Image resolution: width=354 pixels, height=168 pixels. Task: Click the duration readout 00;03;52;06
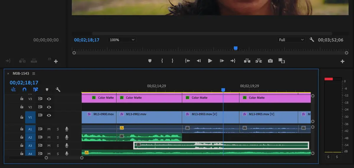point(331,40)
